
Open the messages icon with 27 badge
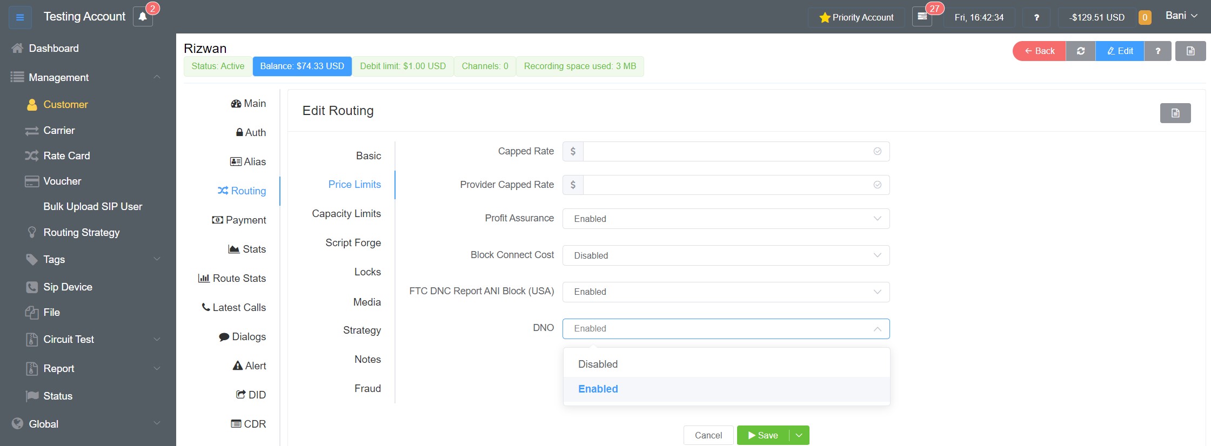(922, 17)
